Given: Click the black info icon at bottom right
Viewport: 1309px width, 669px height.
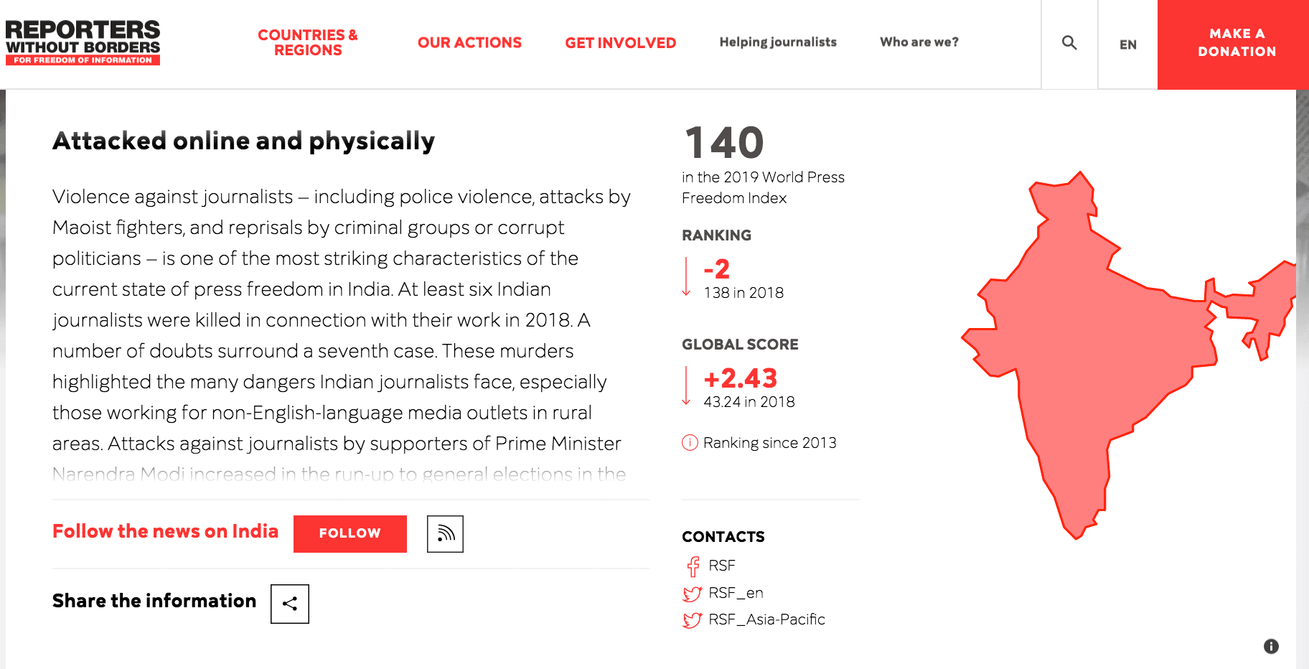Looking at the screenshot, I should [x=1271, y=646].
